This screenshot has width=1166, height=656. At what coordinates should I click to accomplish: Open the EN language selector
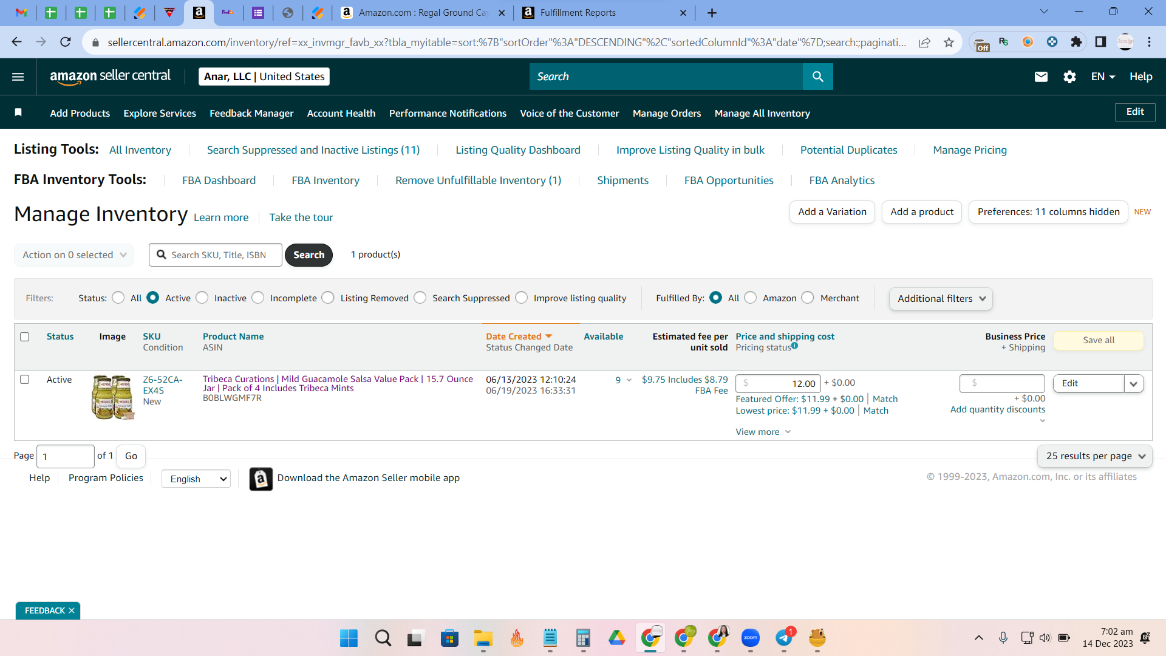[1103, 77]
